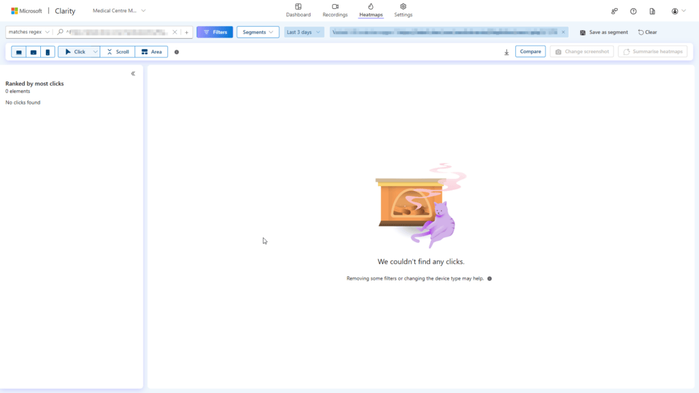Collapse the Ranked by most clicks panel
The width and height of the screenshot is (699, 393).
pos(133,74)
